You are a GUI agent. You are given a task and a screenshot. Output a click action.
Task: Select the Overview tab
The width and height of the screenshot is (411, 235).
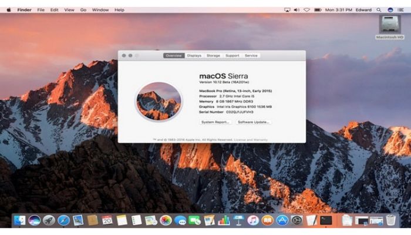174,56
